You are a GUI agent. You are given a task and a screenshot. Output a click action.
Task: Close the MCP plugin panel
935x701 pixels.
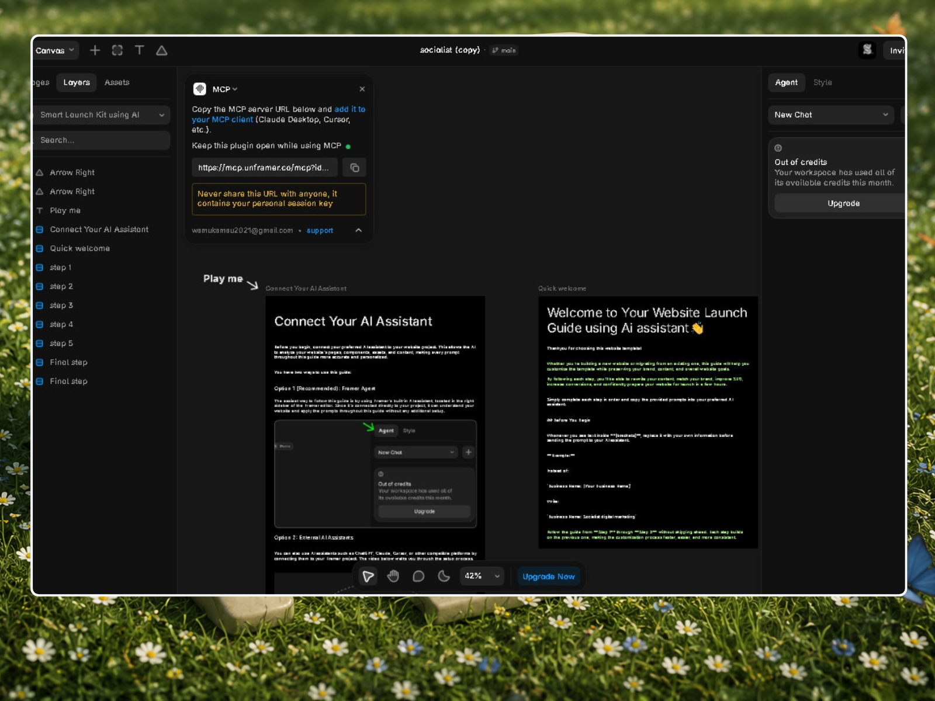pyautogui.click(x=362, y=89)
